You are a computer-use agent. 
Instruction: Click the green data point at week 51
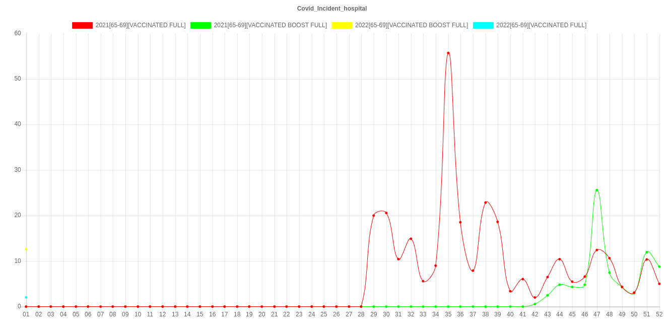(647, 252)
